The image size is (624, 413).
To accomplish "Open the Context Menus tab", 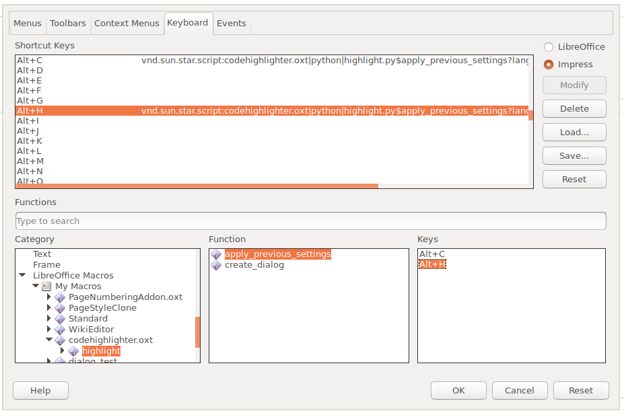I will [127, 24].
